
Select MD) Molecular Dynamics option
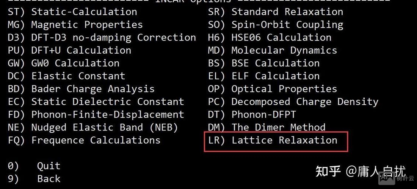click(x=273, y=50)
